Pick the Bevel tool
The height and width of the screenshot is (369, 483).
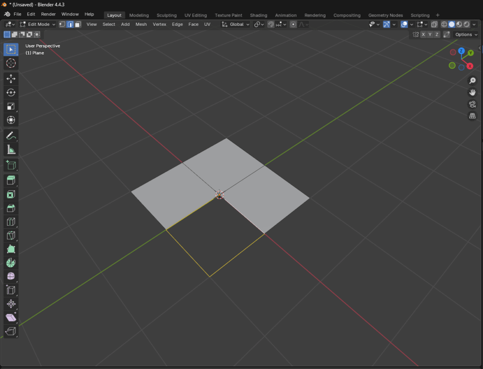click(11, 208)
